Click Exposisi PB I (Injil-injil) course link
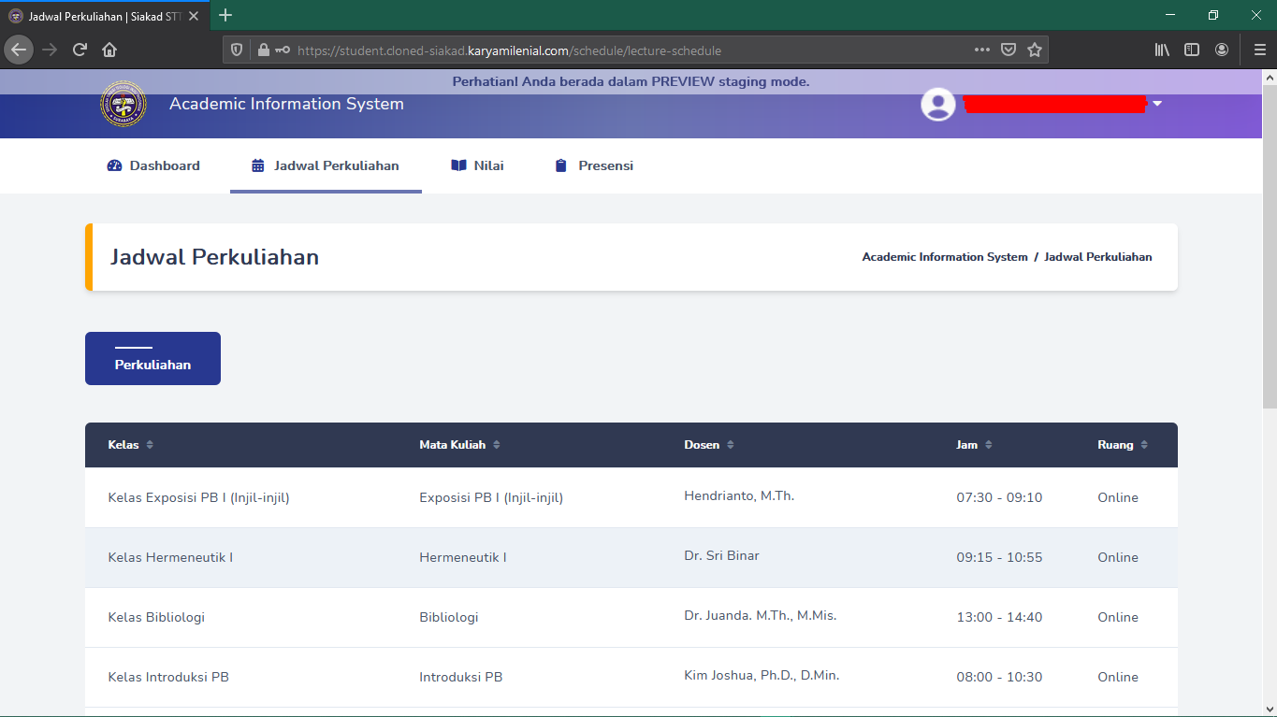Viewport: 1277px width, 717px height. point(491,498)
